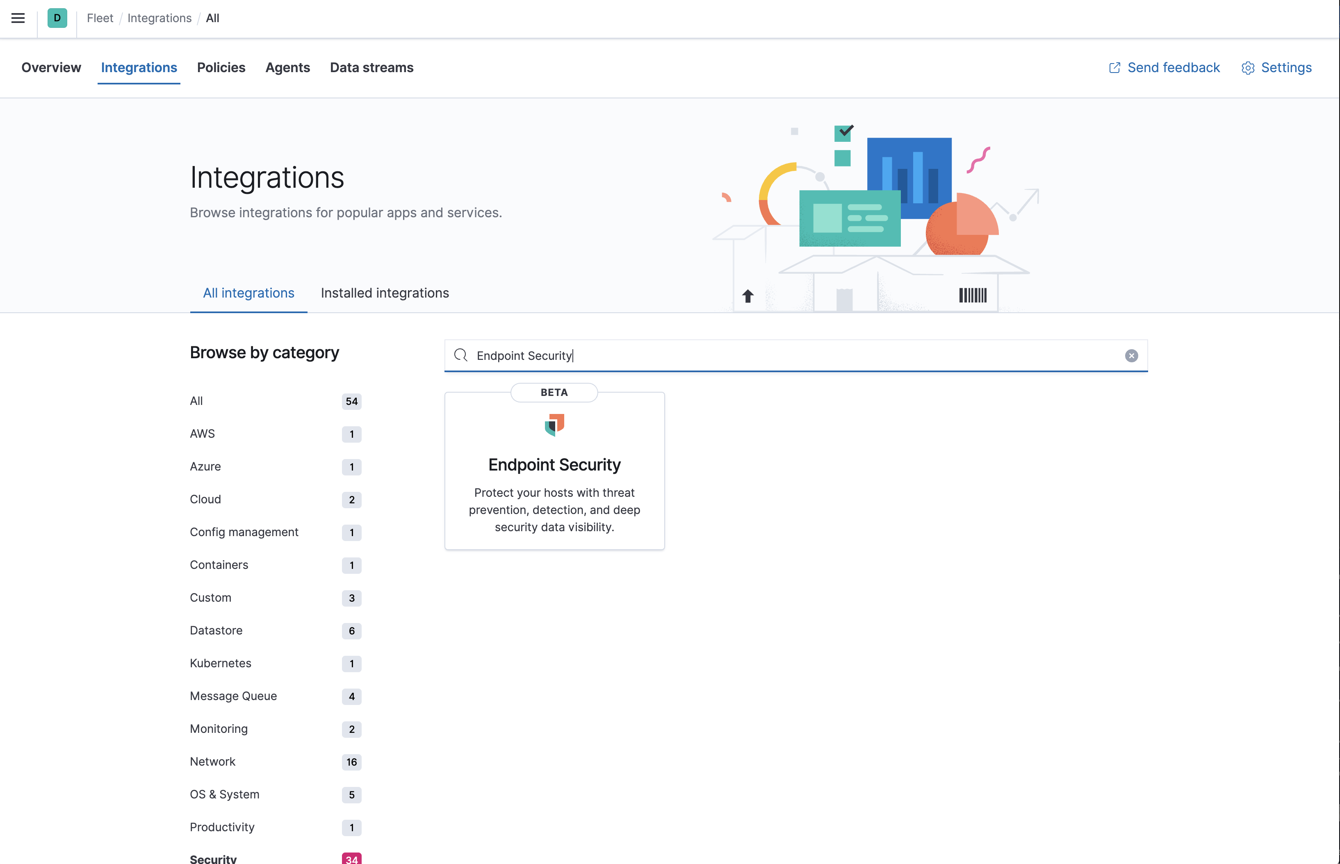Switch to the Data streams tab
Viewport: 1340px width, 864px height.
pos(371,68)
